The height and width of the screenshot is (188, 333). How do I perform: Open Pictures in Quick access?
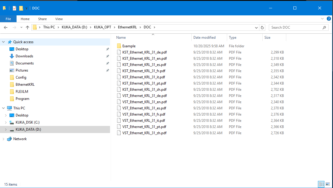click(x=22, y=70)
